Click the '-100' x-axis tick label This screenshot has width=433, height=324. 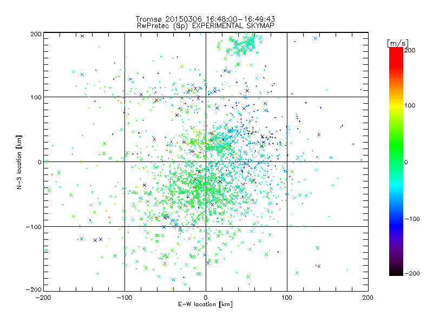pos(124,298)
